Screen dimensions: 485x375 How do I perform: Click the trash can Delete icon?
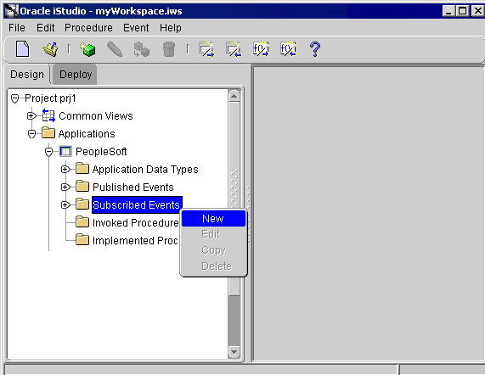(x=169, y=49)
